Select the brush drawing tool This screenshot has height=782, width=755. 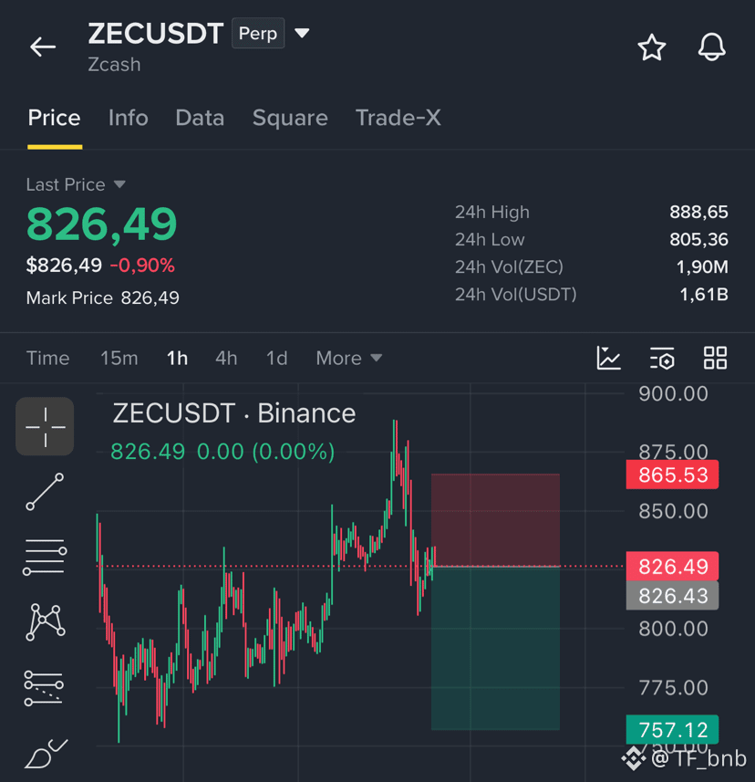tap(46, 754)
